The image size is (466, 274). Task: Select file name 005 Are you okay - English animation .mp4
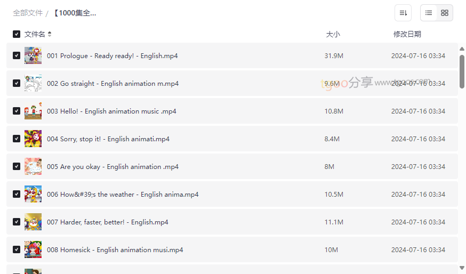(x=113, y=167)
